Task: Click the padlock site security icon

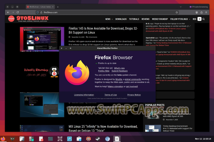Action: [x=41, y=12]
